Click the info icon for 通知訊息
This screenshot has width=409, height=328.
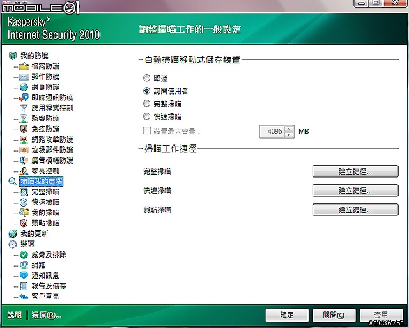click(x=24, y=276)
